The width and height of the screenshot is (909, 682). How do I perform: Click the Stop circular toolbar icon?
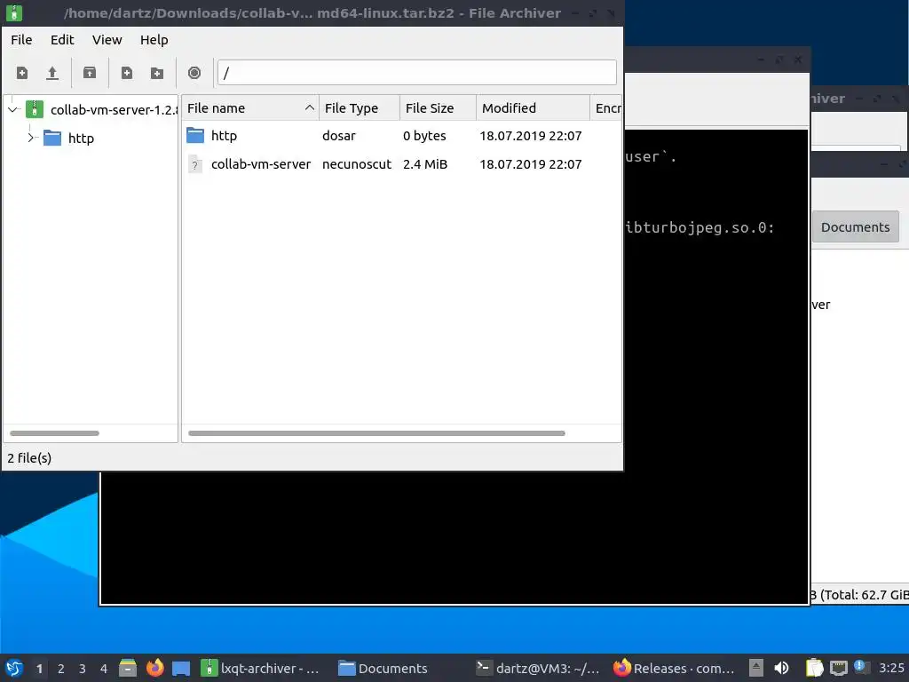194,73
